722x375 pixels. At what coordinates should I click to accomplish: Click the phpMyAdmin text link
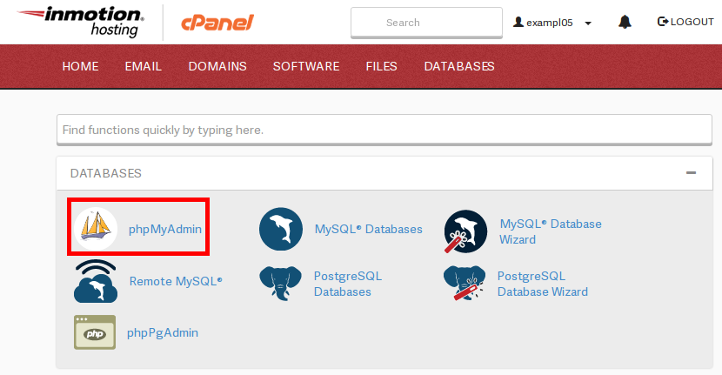coord(165,230)
